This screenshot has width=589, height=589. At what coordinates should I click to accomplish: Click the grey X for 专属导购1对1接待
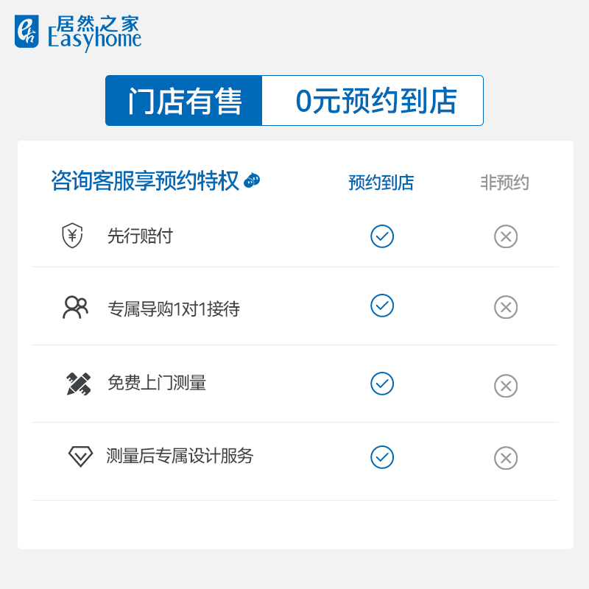[506, 307]
